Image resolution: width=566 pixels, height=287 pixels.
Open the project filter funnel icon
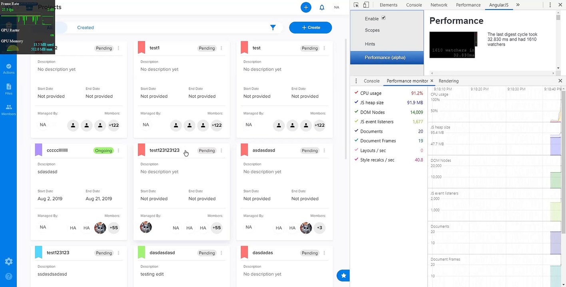(273, 28)
